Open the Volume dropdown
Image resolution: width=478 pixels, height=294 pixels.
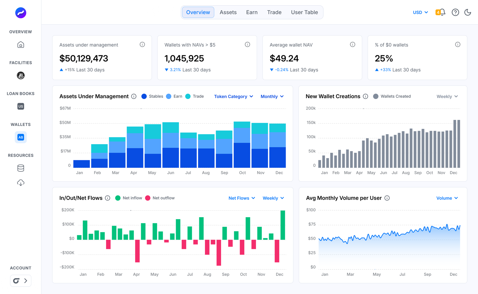(x=447, y=198)
